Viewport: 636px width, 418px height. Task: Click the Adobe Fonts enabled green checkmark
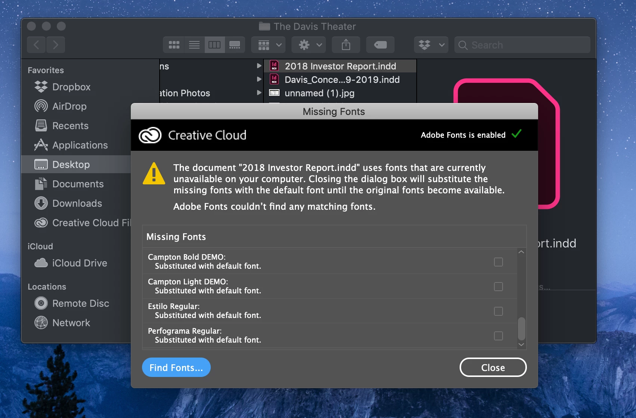point(516,134)
